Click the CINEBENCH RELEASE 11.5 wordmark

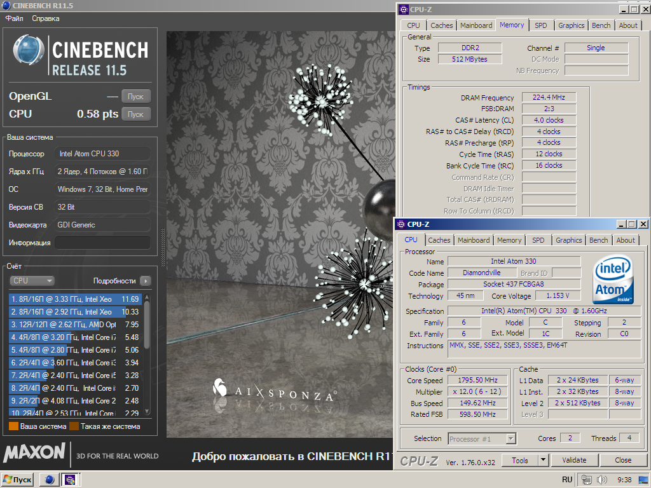[100, 58]
